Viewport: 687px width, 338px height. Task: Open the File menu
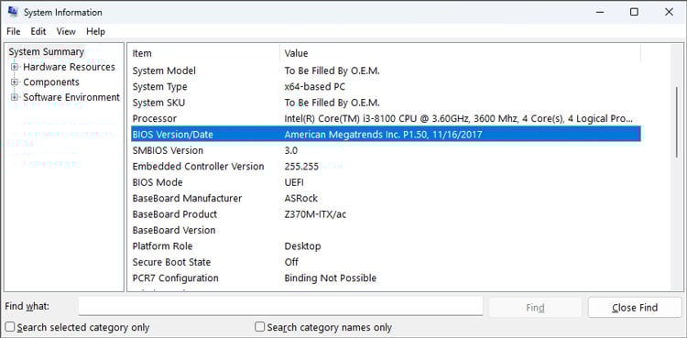(x=14, y=31)
